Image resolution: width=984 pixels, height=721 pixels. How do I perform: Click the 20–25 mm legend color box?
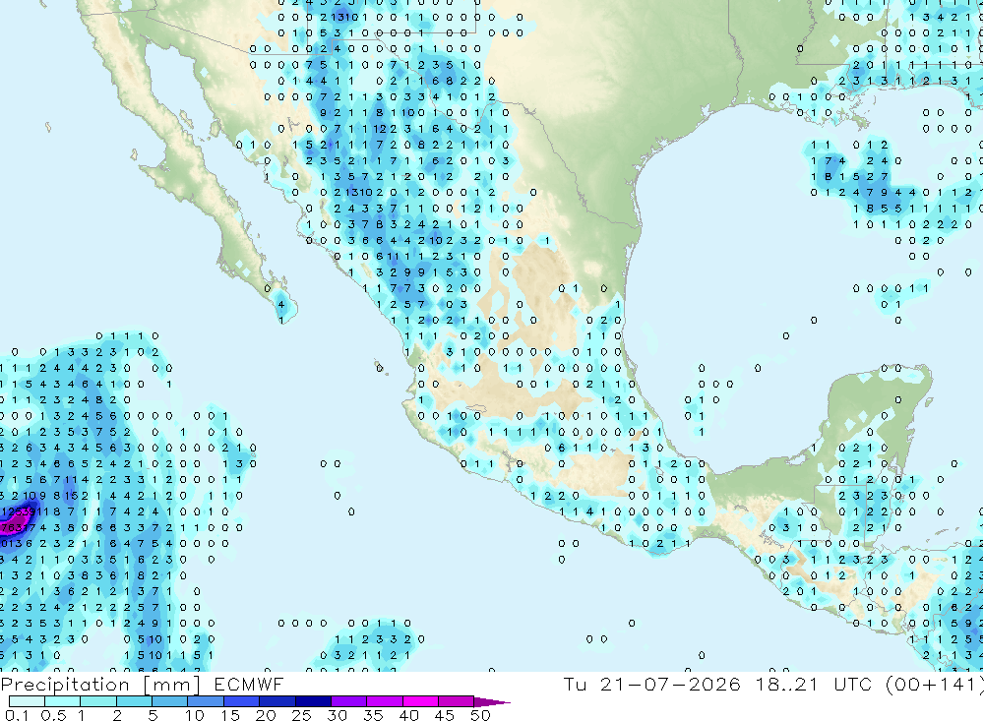click(277, 701)
